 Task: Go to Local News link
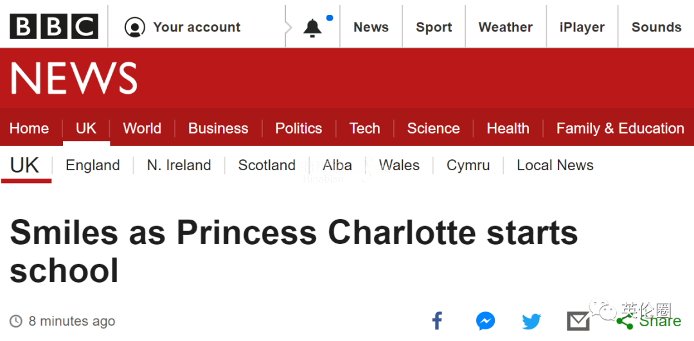555,166
